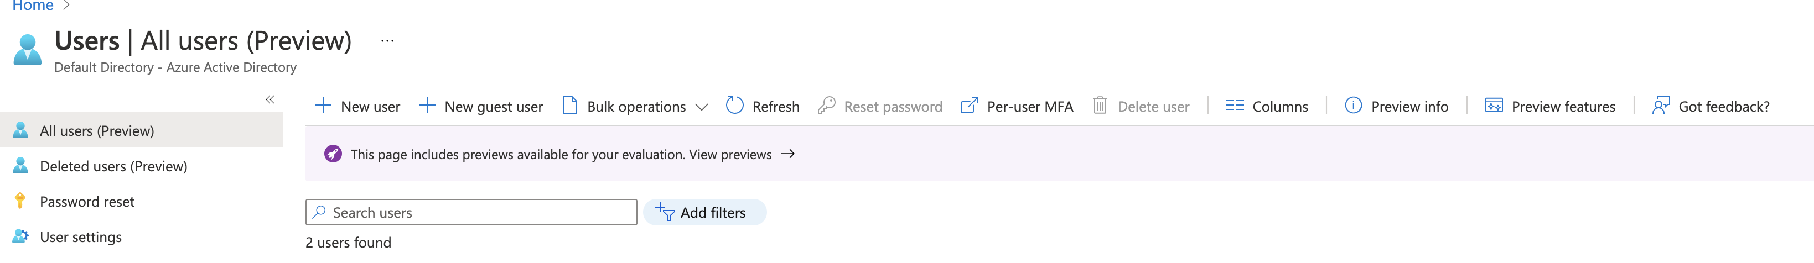Viewport: 1814px width, 263px height.
Task: Open Preview features icon in toolbar
Action: 1494,106
